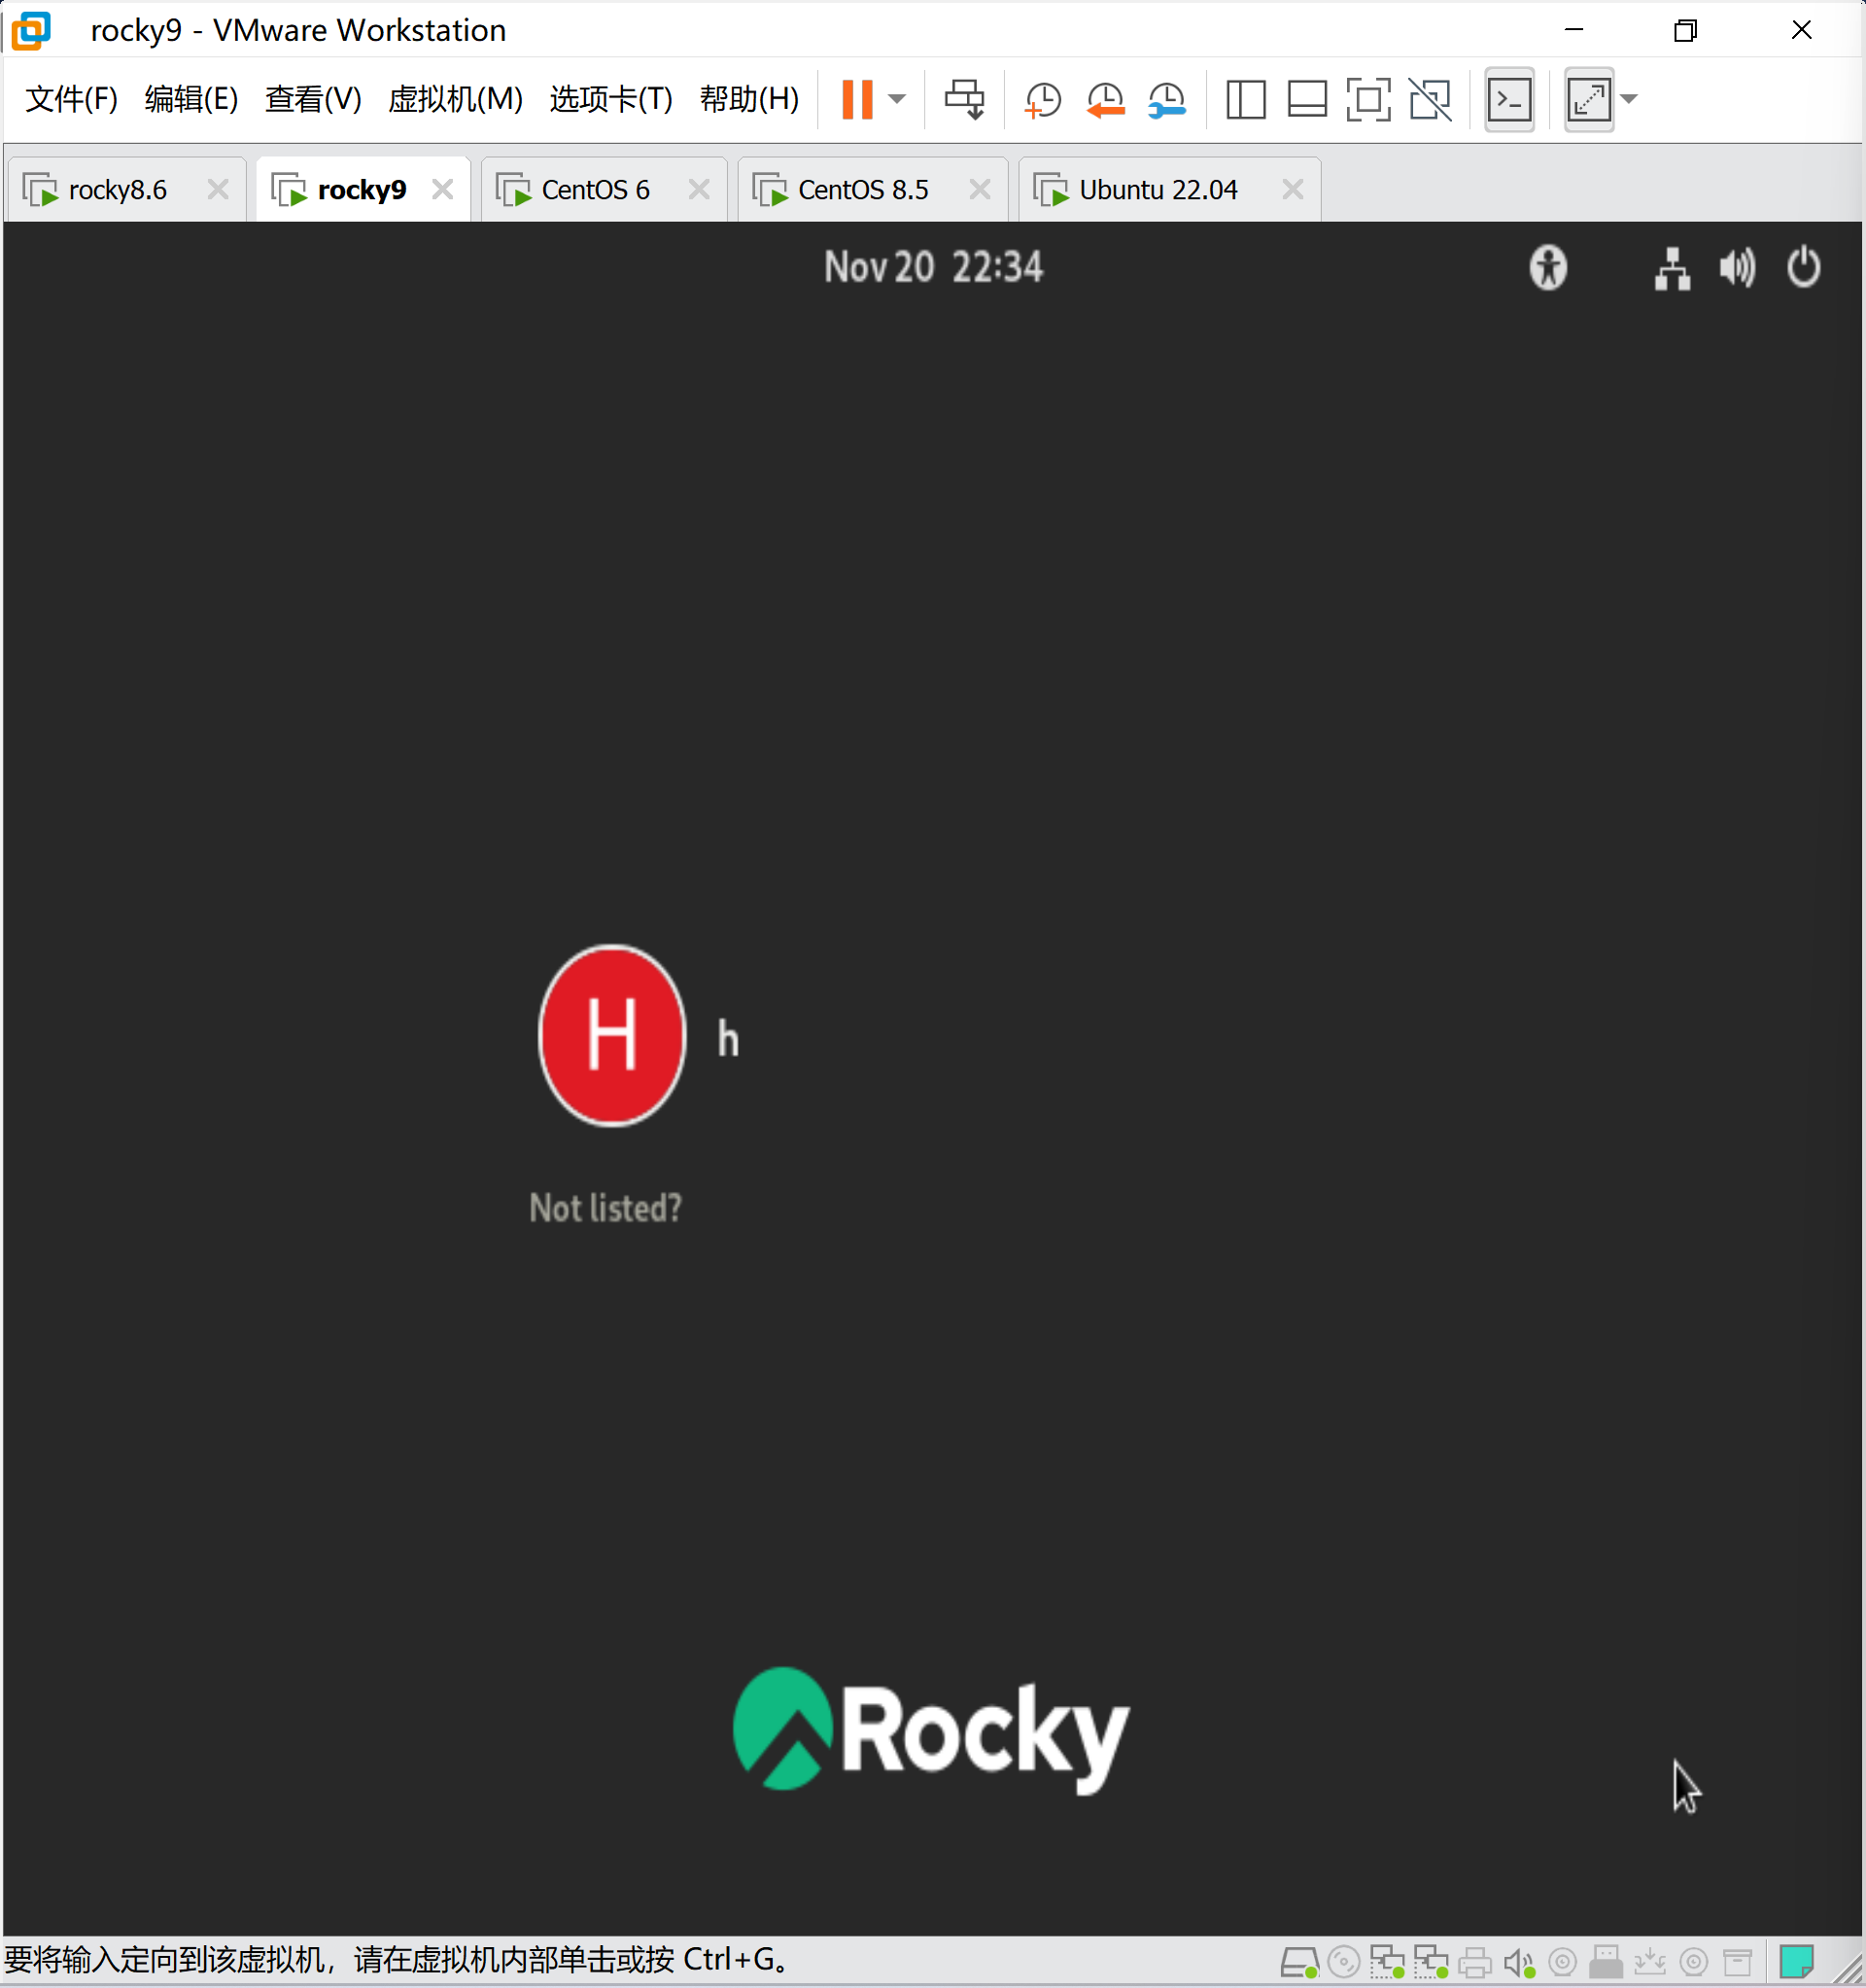Open the 虚拟机(M) menu
The height and width of the screenshot is (1988, 1866).
(455, 99)
